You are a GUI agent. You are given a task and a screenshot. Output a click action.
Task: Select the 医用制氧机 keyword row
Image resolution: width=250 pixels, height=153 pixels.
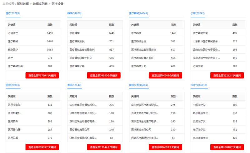pyautogui.click(x=14, y=113)
